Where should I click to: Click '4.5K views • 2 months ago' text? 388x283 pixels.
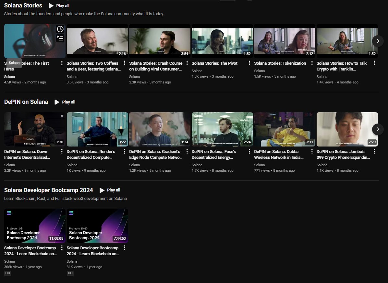pyautogui.click(x=25, y=82)
